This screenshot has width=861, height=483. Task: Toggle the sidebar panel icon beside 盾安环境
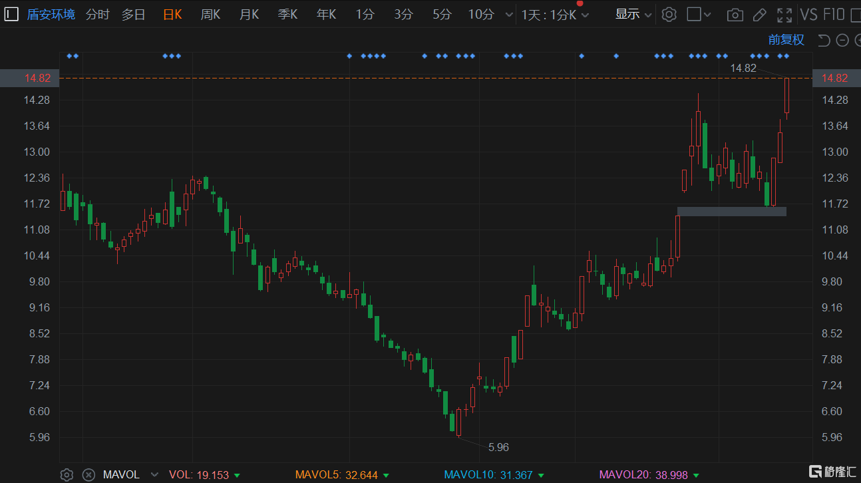click(11, 14)
